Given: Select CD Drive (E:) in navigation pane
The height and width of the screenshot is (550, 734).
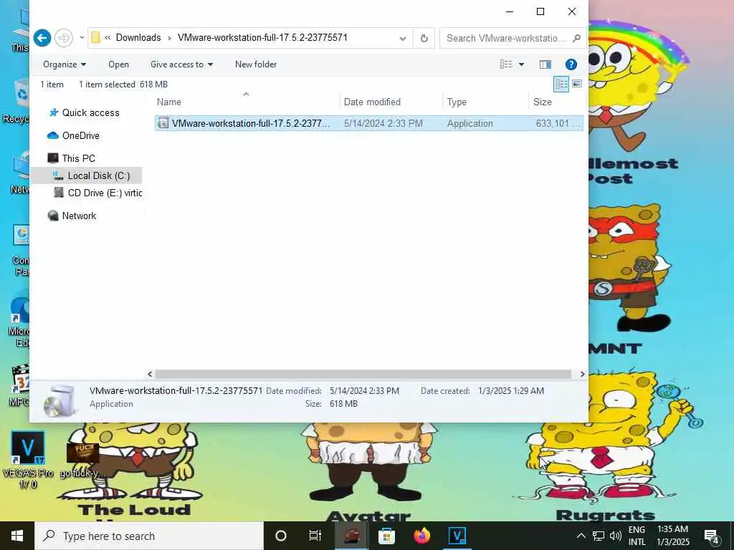Looking at the screenshot, I should pos(97,193).
